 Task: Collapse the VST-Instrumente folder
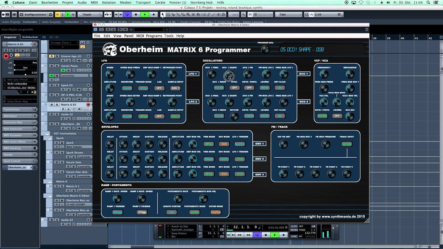click(x=47, y=133)
